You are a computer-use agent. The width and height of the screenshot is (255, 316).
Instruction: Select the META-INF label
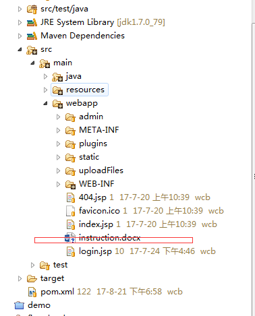(99, 130)
